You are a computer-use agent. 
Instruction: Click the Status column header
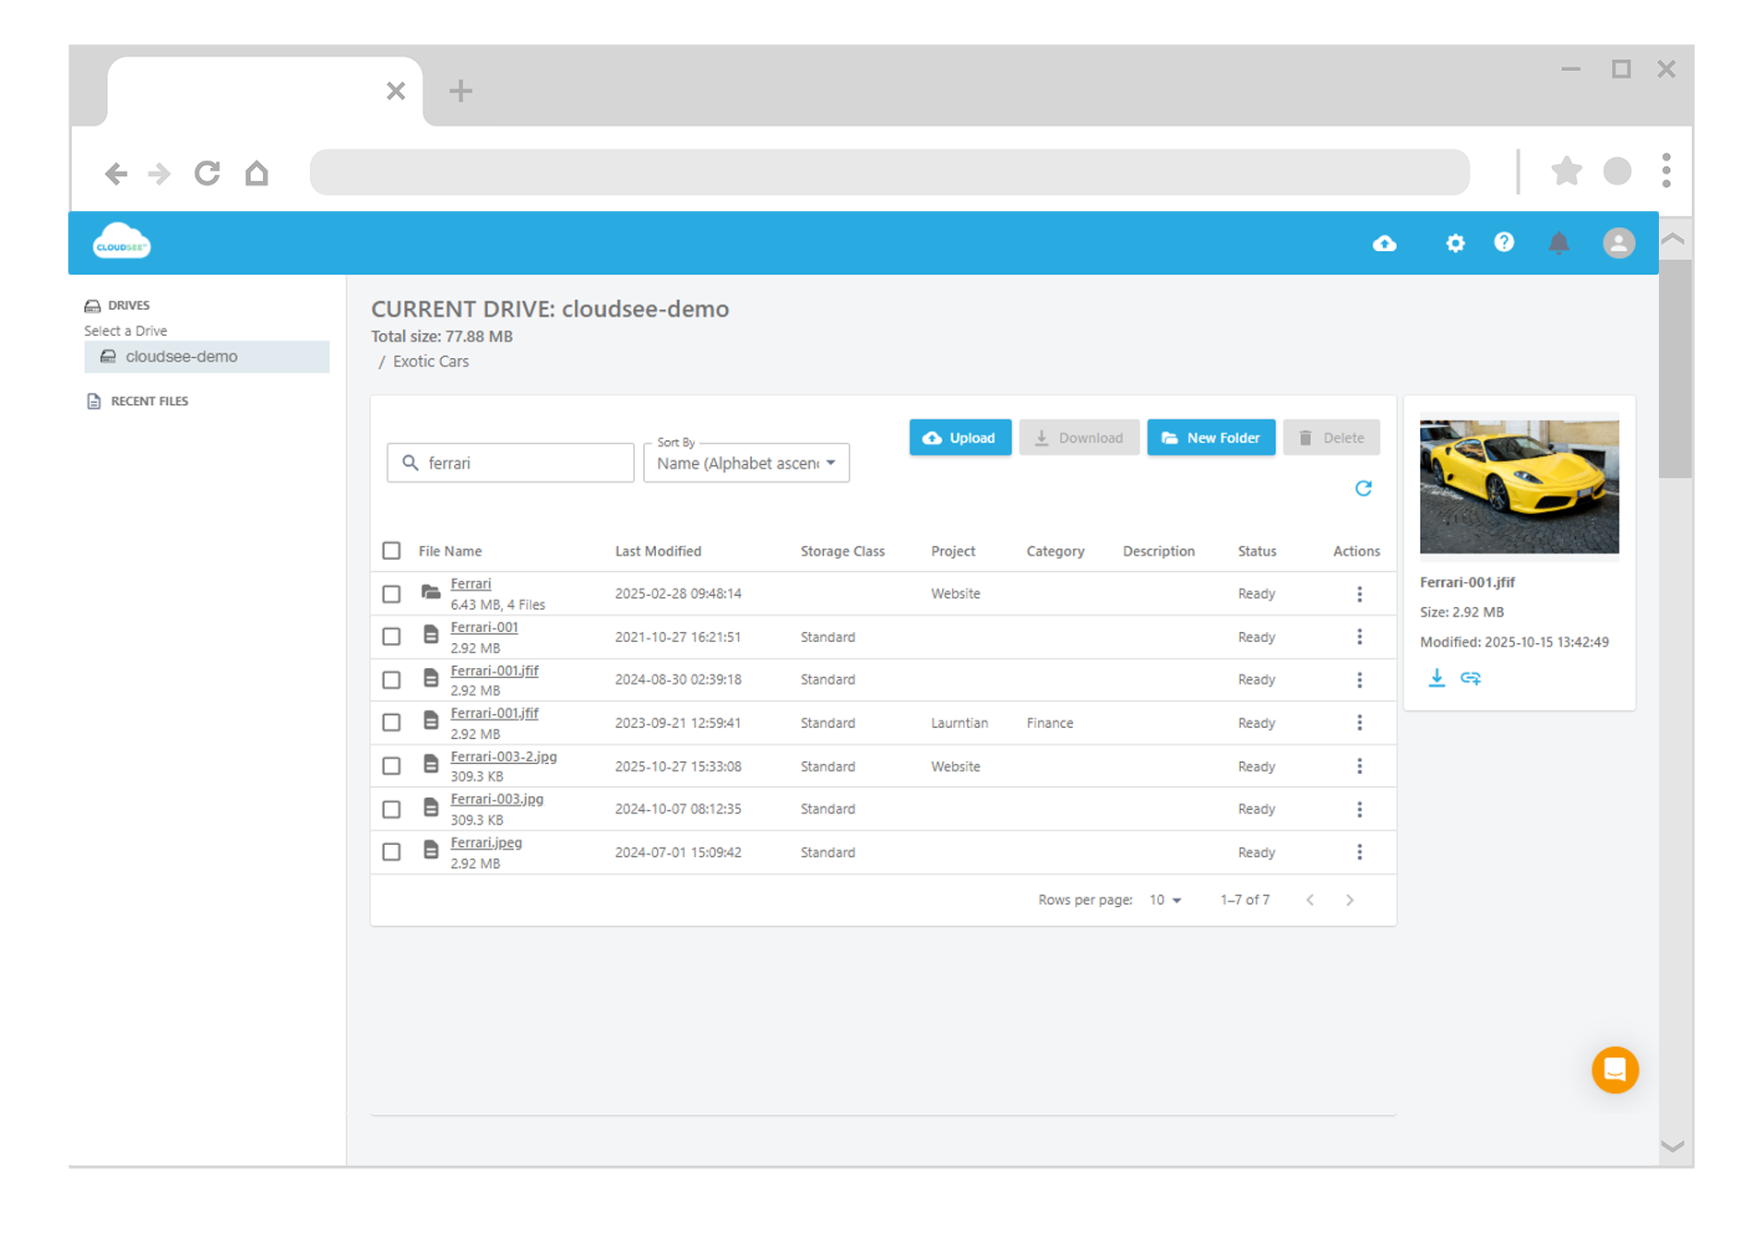pyautogui.click(x=1257, y=551)
